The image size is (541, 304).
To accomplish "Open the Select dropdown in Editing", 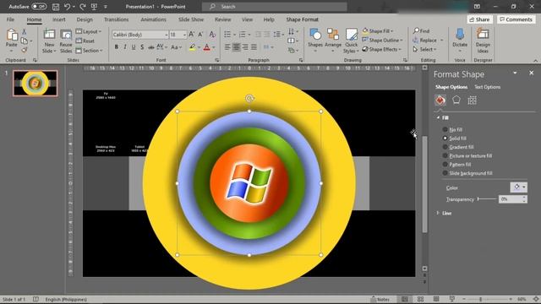I will [x=425, y=50].
